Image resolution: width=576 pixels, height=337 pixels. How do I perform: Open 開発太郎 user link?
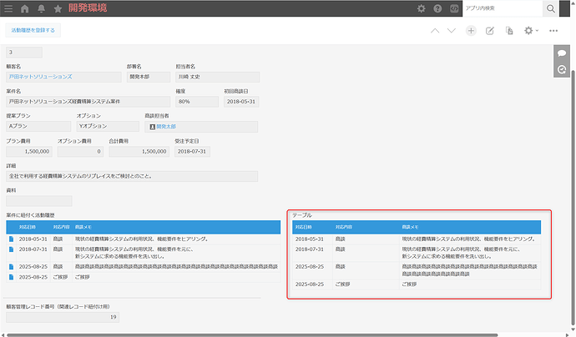point(166,126)
